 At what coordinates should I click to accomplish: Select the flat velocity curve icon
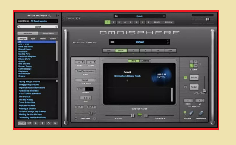[x=196, y=66]
